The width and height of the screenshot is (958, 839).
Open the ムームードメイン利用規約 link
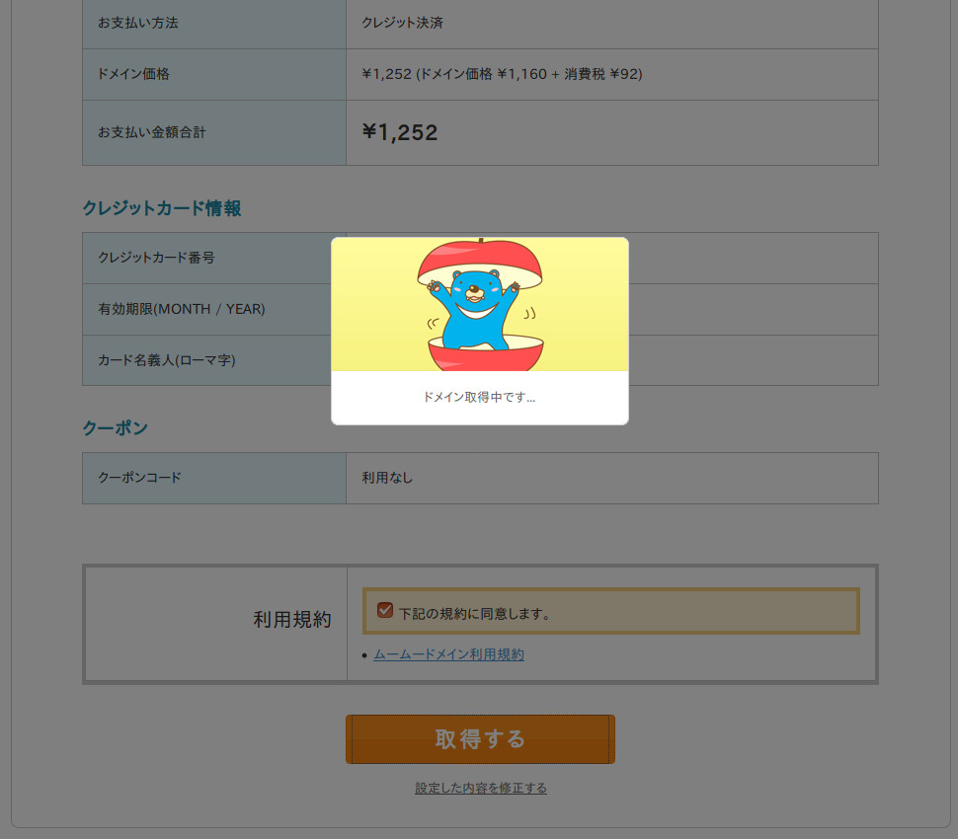(x=448, y=654)
